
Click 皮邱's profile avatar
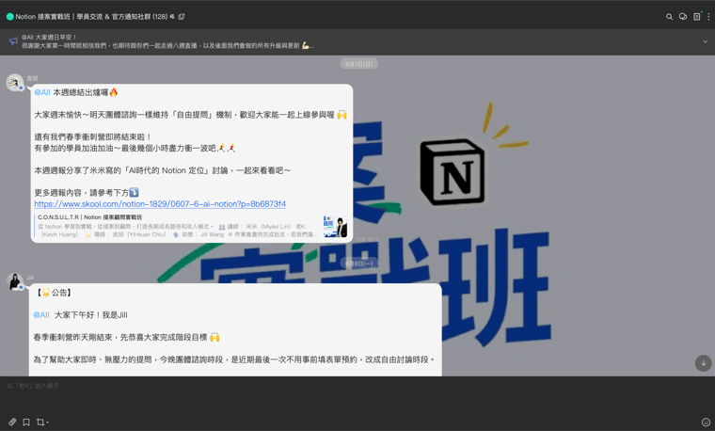[x=15, y=83]
